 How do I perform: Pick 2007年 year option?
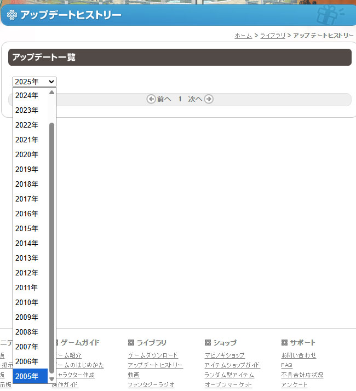30,347
